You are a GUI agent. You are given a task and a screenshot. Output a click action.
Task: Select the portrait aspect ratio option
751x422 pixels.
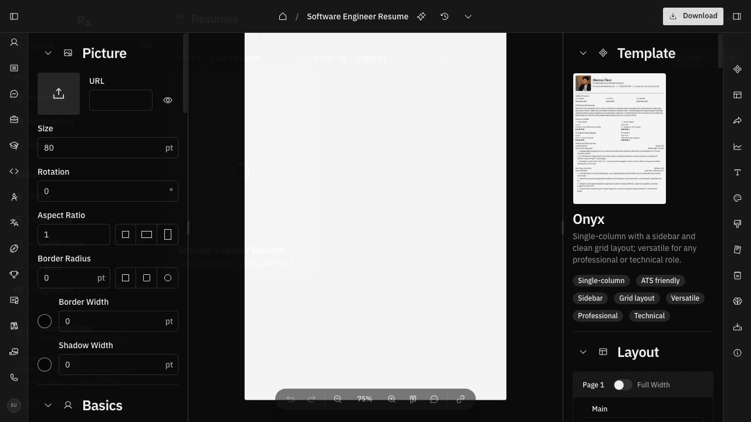pos(168,234)
